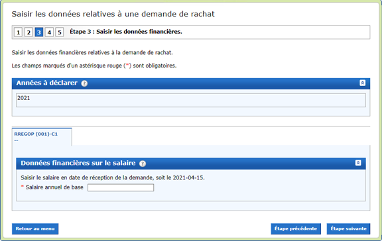Open help icon beside Données financières sur le salaire
This screenshot has width=382, height=241.
click(143, 164)
